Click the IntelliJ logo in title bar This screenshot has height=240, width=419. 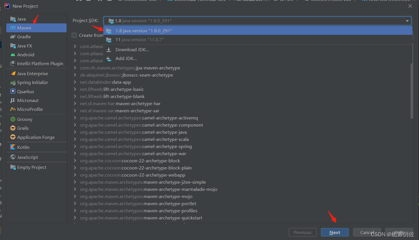click(7, 6)
